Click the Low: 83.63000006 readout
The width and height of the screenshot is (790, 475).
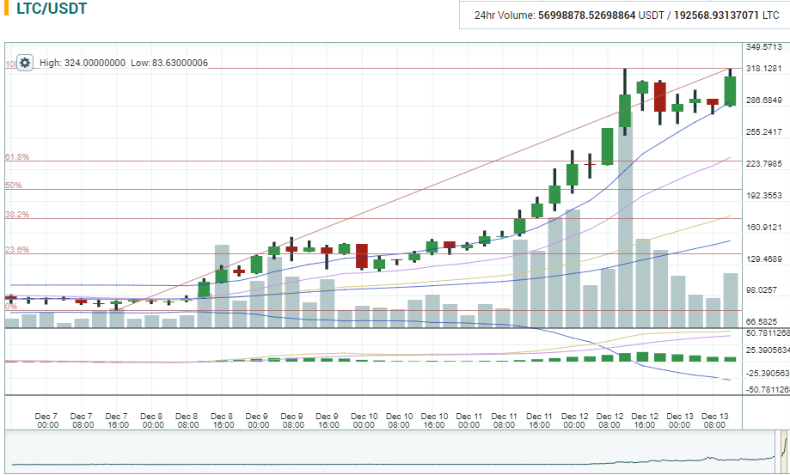pyautogui.click(x=169, y=63)
